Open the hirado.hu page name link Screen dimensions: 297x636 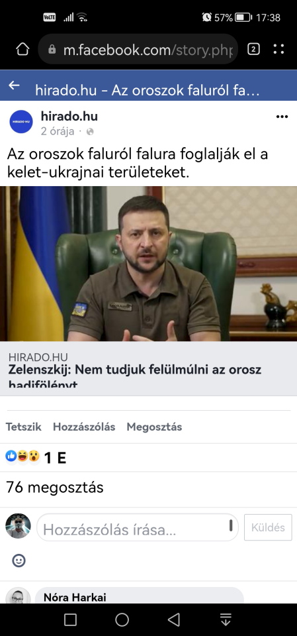point(69,117)
